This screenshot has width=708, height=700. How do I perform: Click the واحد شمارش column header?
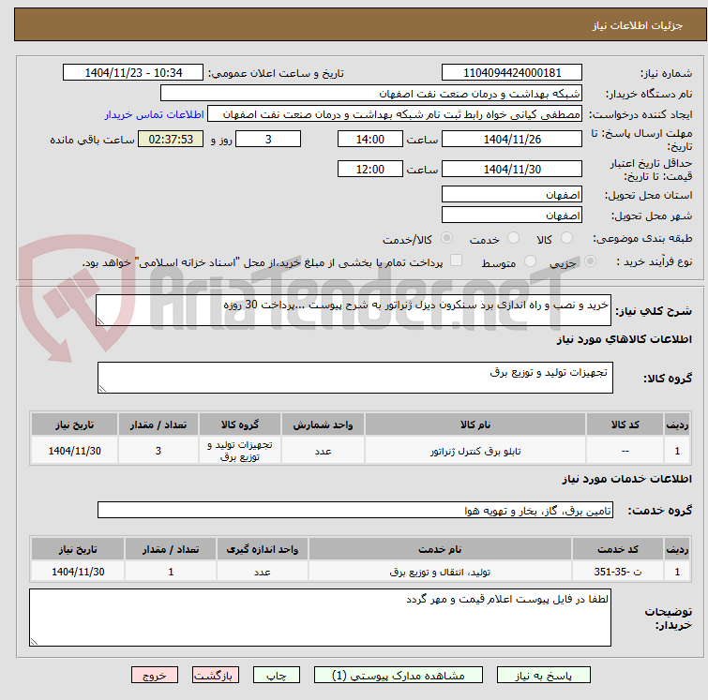(323, 424)
